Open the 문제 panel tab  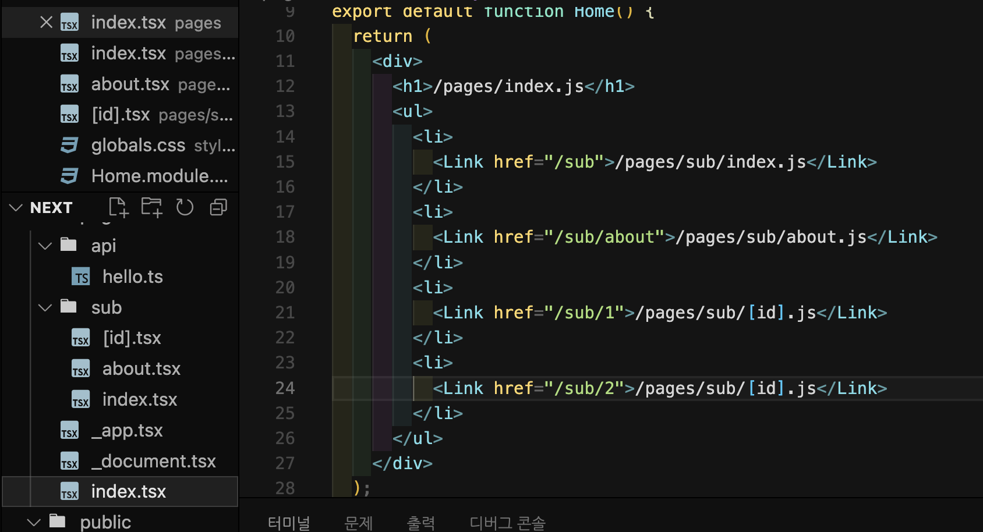[358, 523]
